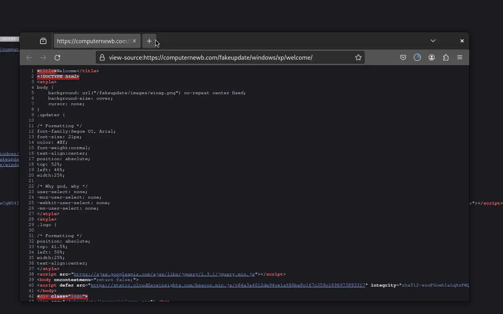Image resolution: width=503 pixels, height=314 pixels.
Task: Click the 'cursor: none;' line
Action: (66, 104)
